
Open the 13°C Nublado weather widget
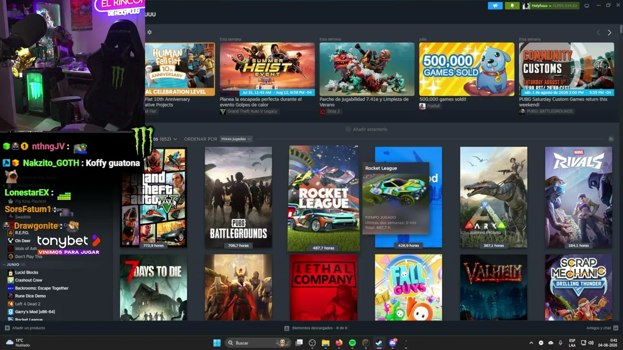tap(18, 343)
